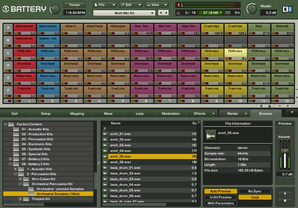Image resolution: width=298 pixels, height=208 pixels.
Task: Open the Effects tab dropdown arrow
Action: tap(213, 114)
